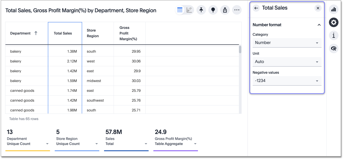This screenshot has width=343, height=159.
Task: Select the Gross Profit Margin(%) column header
Action: [128, 33]
